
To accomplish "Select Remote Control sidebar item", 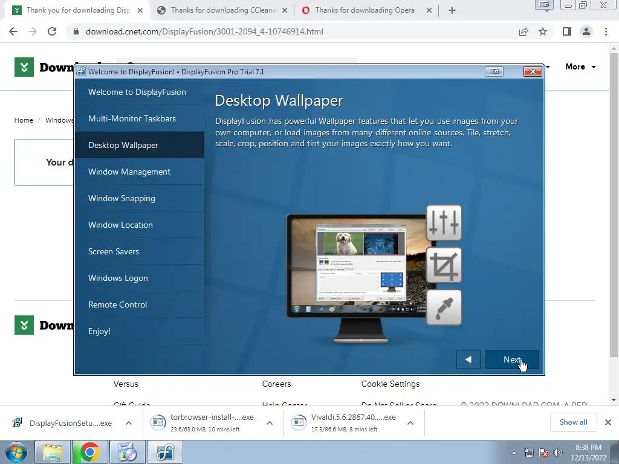I will point(140,304).
